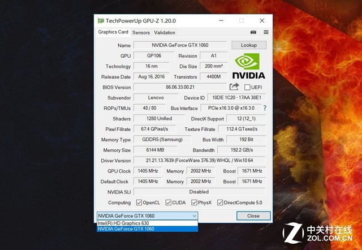Toggle the UEFI checkbox
Viewport: 362px width, 250px height.
pyautogui.click(x=247, y=87)
